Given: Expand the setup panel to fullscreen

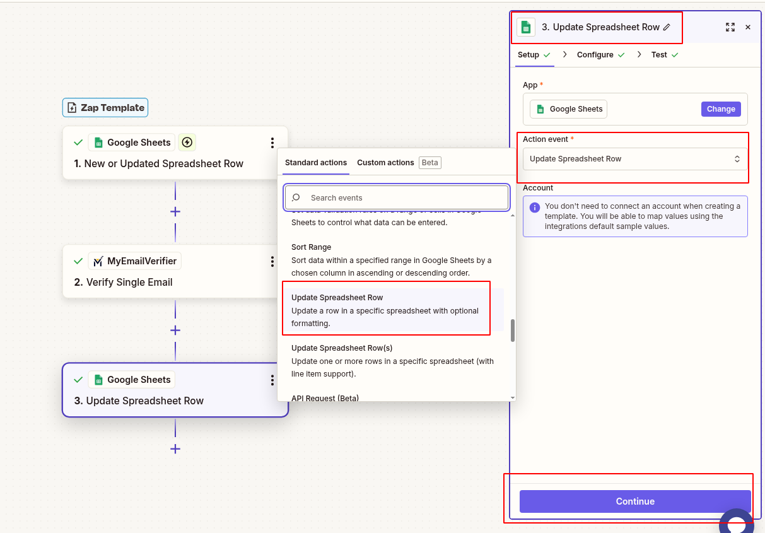Looking at the screenshot, I should point(730,27).
